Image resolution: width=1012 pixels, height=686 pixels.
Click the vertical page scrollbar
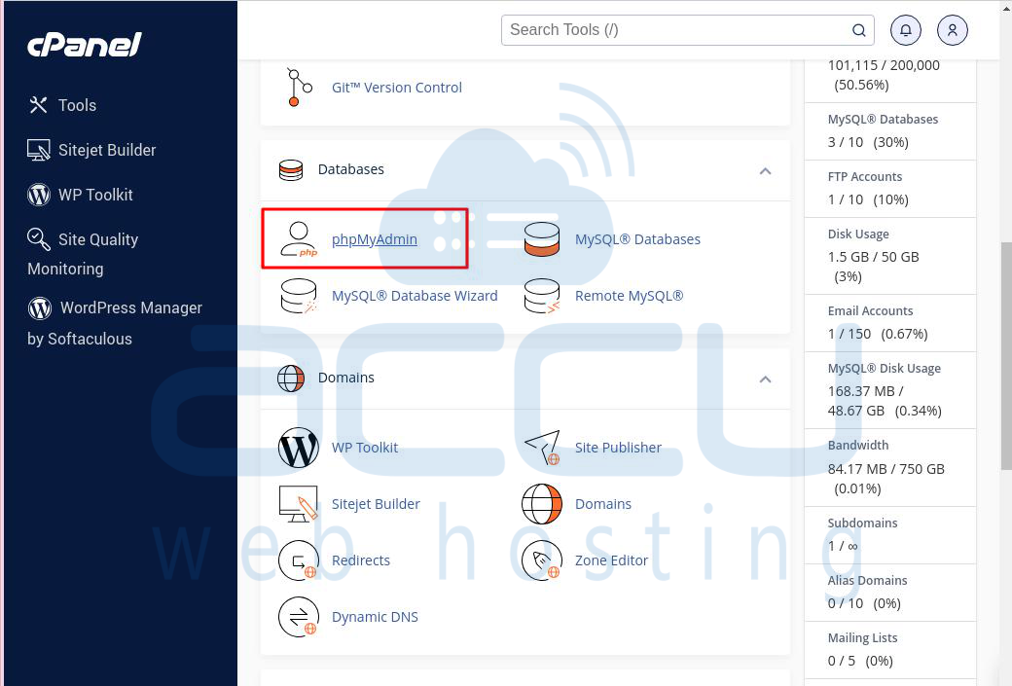(1006, 355)
